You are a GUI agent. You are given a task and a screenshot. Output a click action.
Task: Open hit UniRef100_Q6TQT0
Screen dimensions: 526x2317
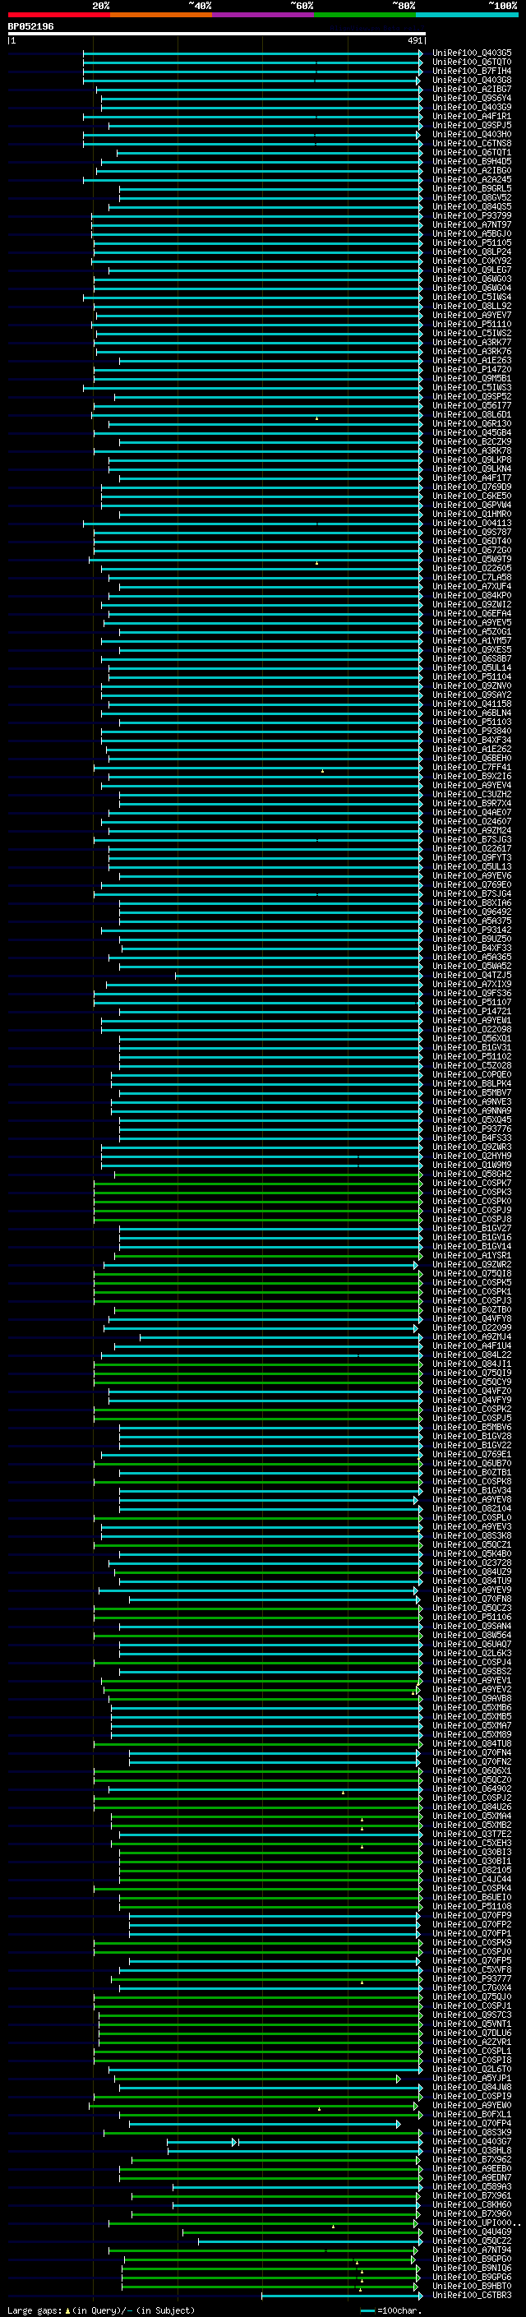(x=472, y=62)
